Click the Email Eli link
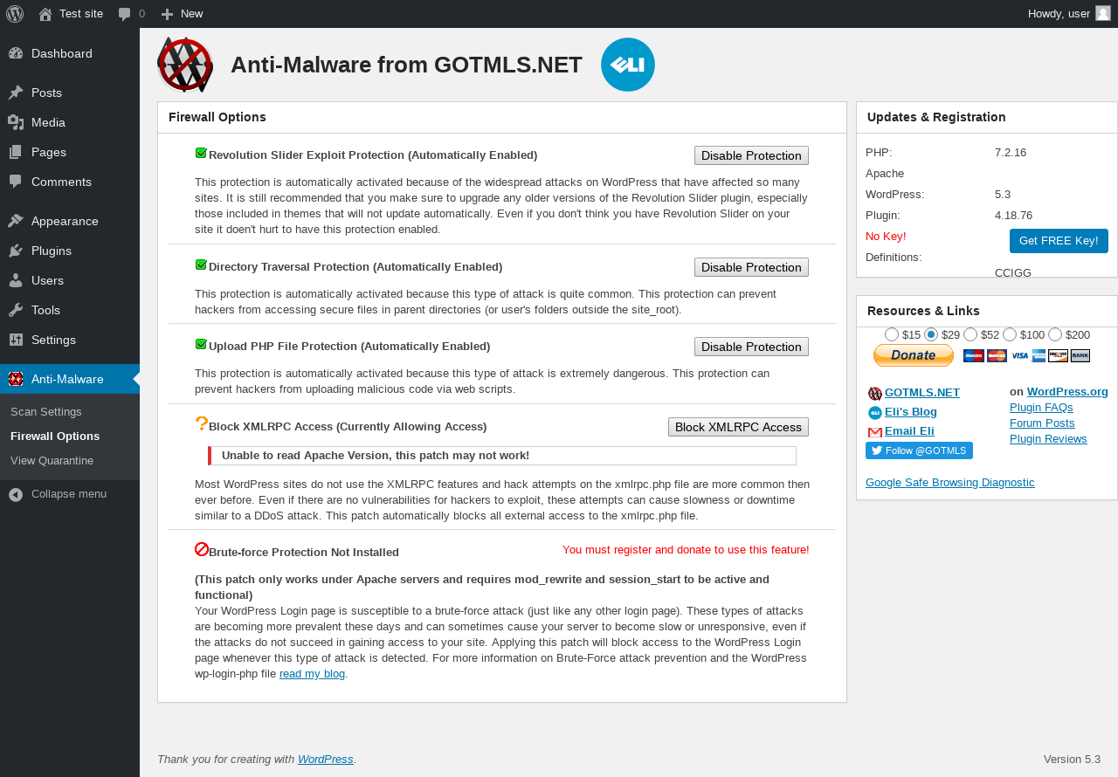This screenshot has height=777, width=1118. pos(909,430)
